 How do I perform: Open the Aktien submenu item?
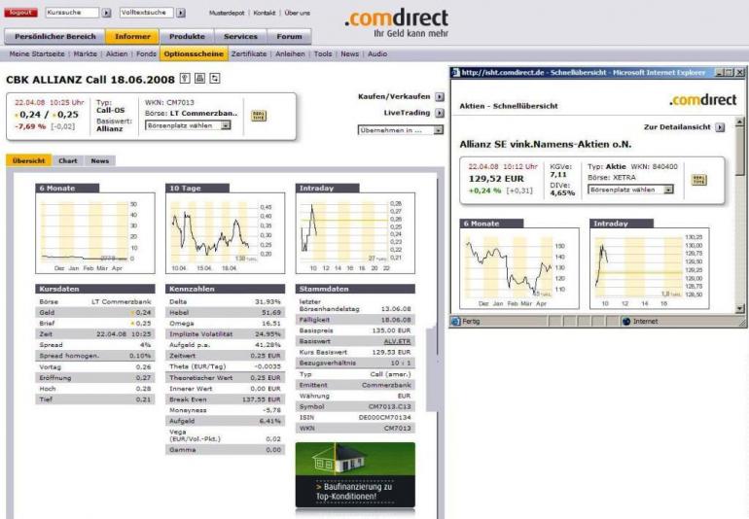pos(117,54)
